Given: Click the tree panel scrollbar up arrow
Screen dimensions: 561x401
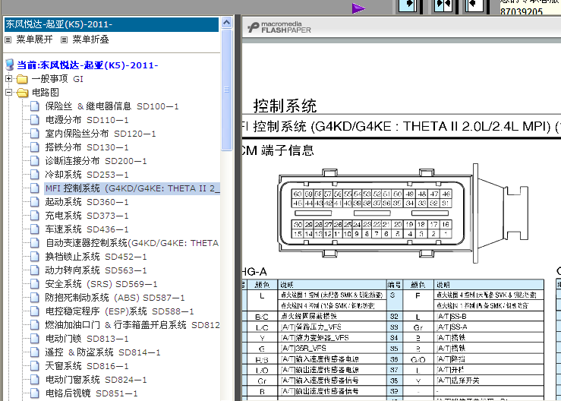Looking at the screenshot, I should (226, 23).
